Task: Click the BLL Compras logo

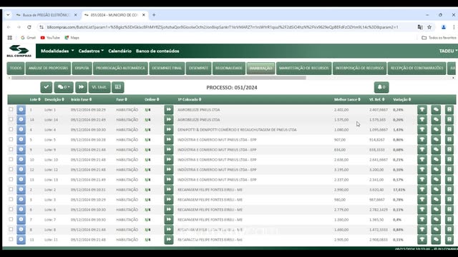Action: 19,51
